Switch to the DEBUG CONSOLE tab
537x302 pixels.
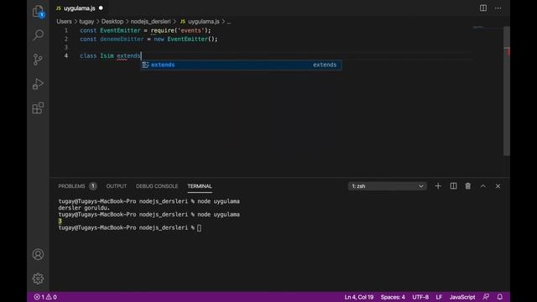(157, 186)
